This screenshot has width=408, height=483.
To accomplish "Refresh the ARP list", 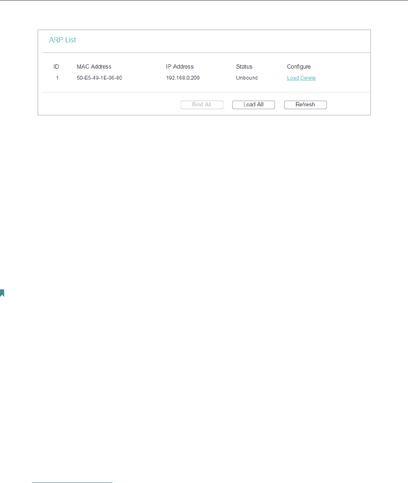I will pyautogui.click(x=306, y=105).
